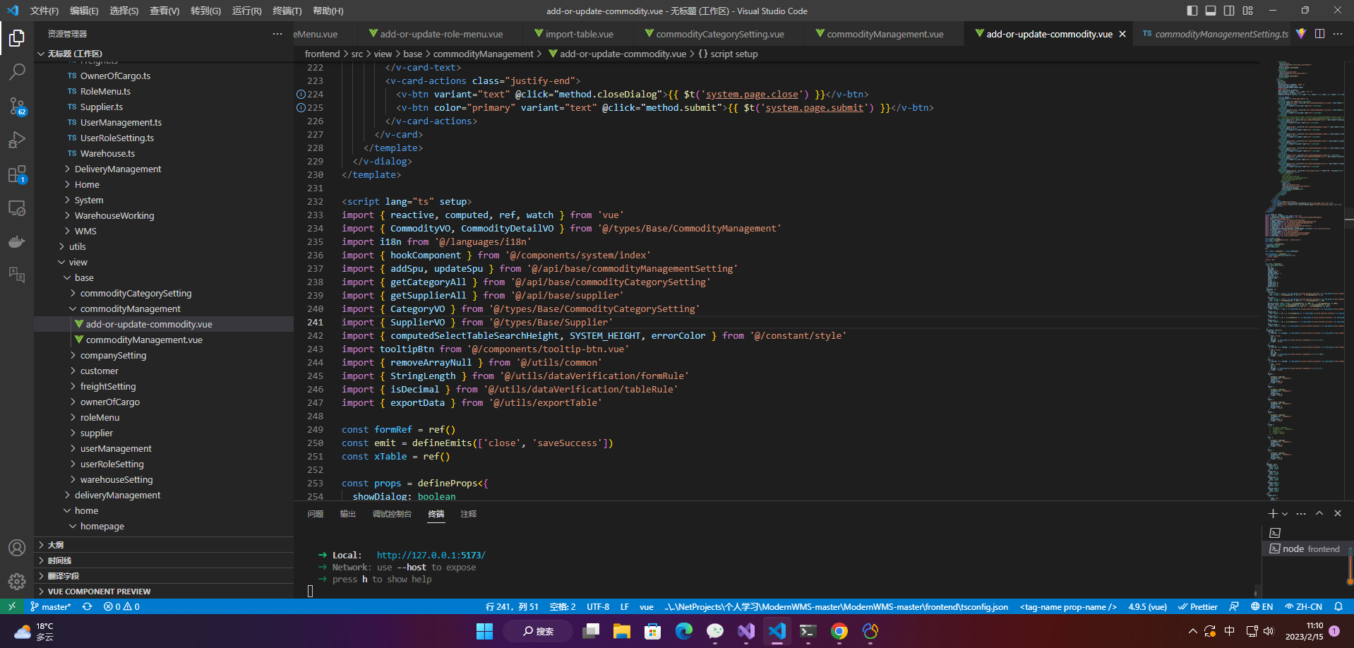Open Source Control view with 62 changes

(17, 106)
